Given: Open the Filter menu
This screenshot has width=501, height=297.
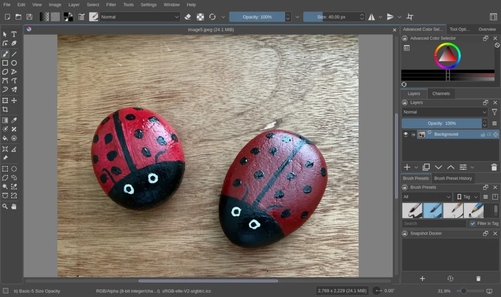Looking at the screenshot, I should click(111, 4).
